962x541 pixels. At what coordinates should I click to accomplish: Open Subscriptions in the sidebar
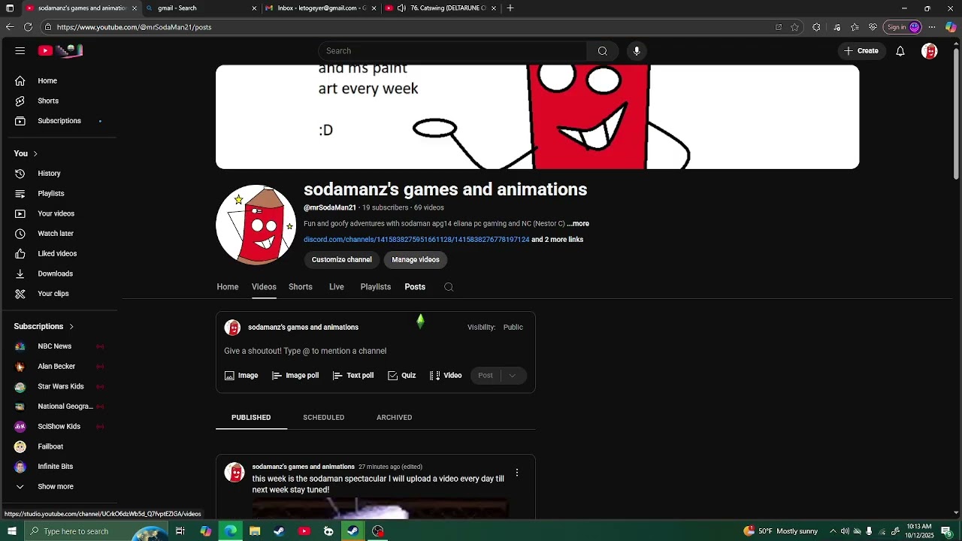pos(59,121)
